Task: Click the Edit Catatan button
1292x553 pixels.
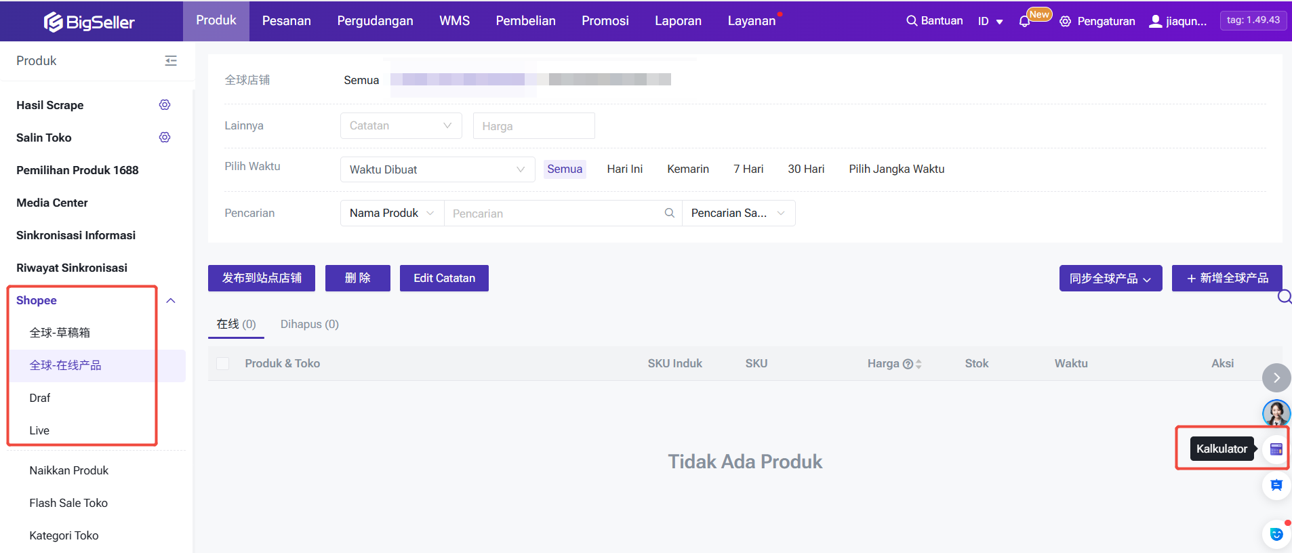Action: [444, 278]
